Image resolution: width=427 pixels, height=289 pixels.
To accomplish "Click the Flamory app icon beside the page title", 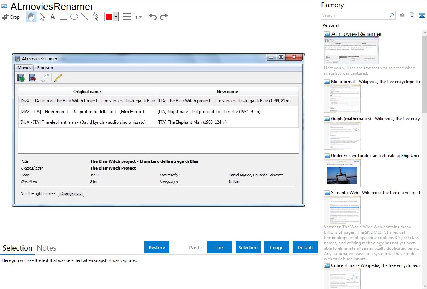I will pyautogui.click(x=4, y=6).
